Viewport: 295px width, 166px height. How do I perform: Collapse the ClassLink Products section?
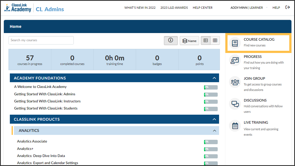pos(214,119)
